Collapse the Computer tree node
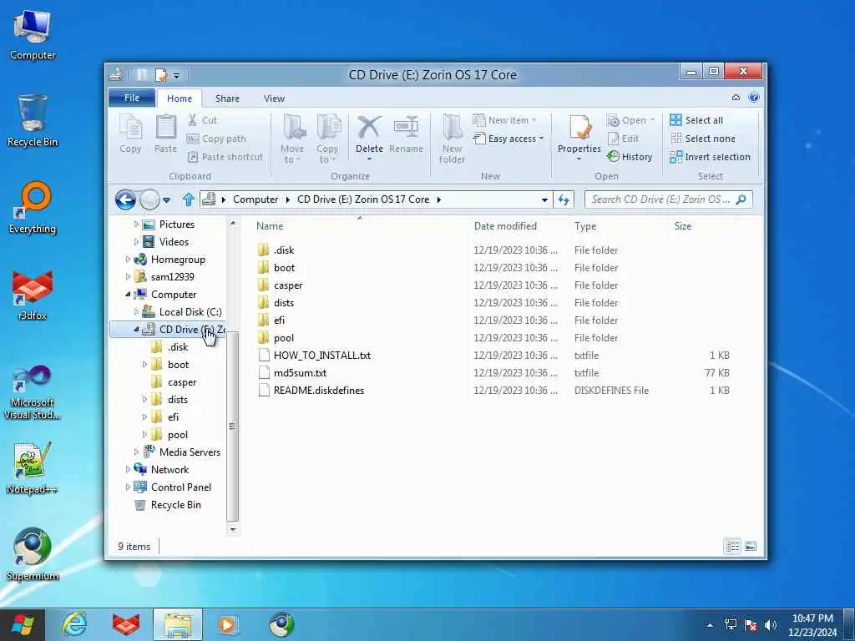Screen dimensions: 855x641 [x=128, y=295]
